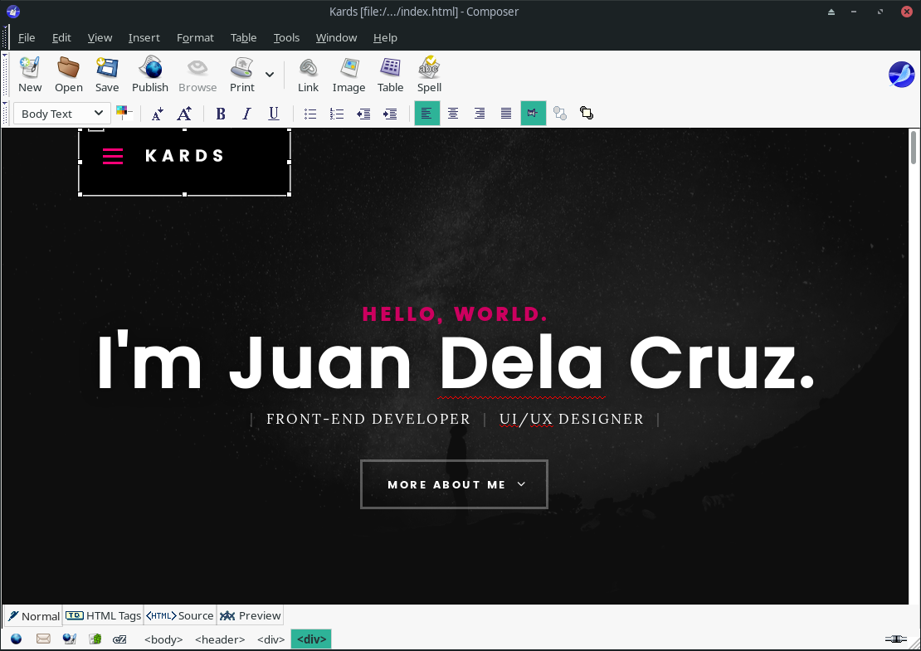Click the increase indent icon
This screenshot has width=921, height=651.
click(x=390, y=114)
